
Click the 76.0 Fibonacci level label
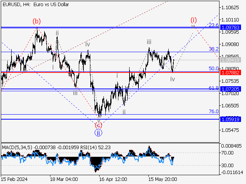[214, 112]
